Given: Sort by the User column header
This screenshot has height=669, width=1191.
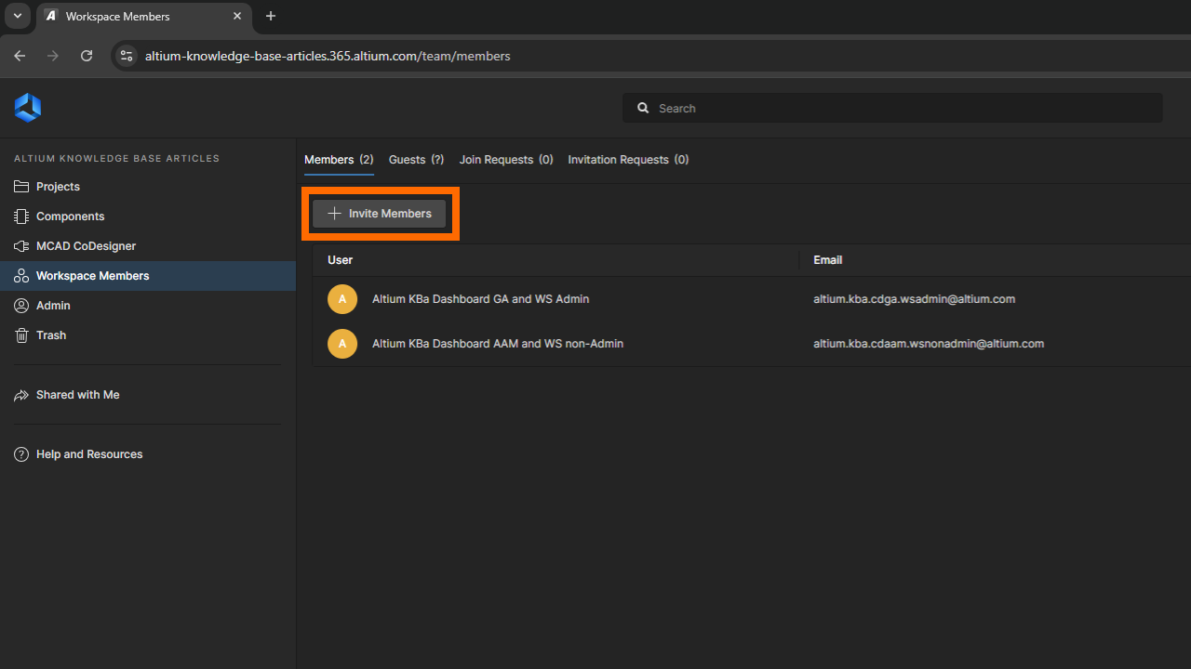Looking at the screenshot, I should (341, 260).
